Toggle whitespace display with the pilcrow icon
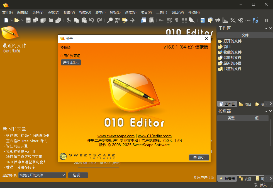Viewport: 273px width, 188px height. [x=177, y=20]
